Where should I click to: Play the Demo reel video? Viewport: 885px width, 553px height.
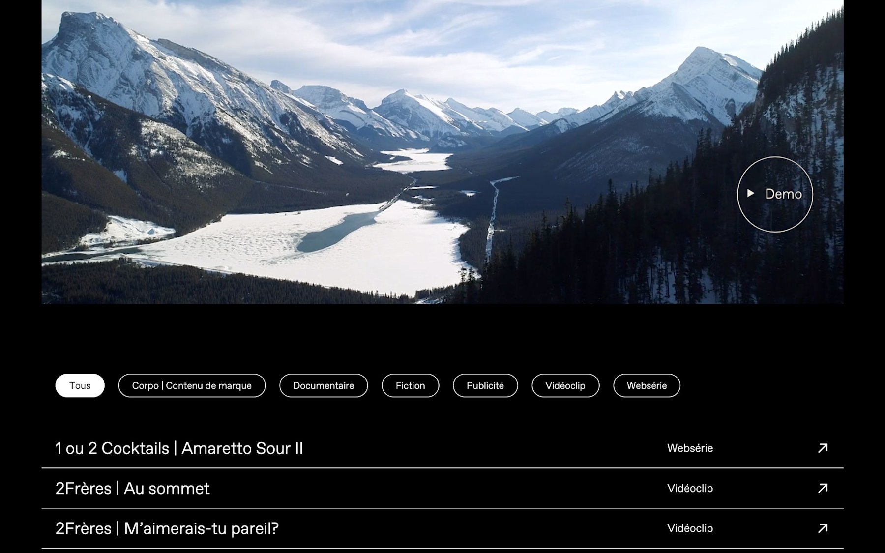[x=775, y=194]
